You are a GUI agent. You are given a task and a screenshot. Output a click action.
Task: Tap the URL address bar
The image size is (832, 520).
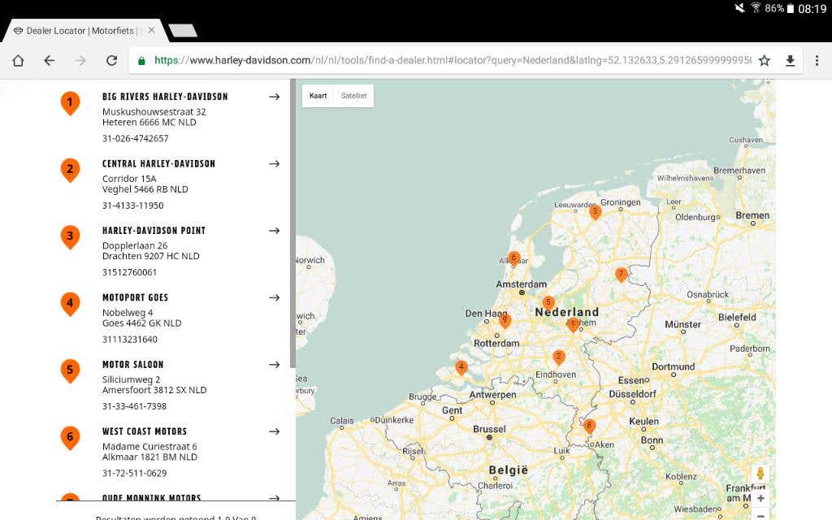coord(452,60)
